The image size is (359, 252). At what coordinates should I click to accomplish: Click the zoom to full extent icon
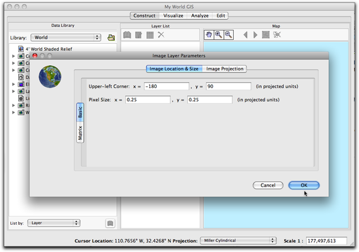click(x=266, y=35)
